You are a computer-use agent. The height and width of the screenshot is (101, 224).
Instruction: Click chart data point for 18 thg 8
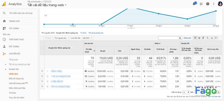[158, 14]
